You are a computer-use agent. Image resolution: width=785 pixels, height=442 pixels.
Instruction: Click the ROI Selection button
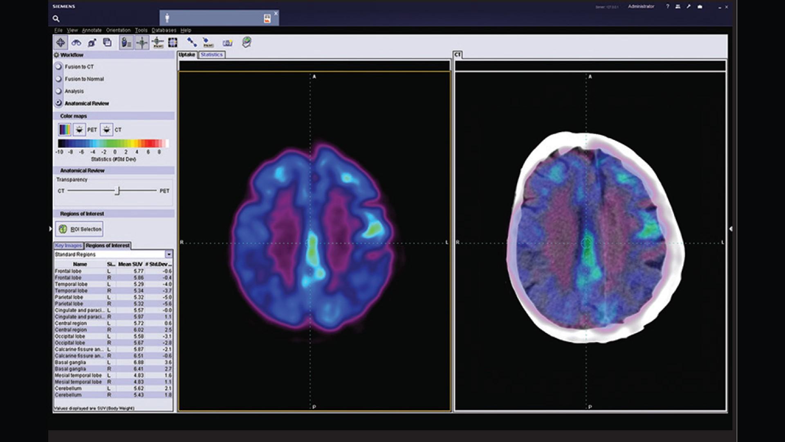(x=80, y=229)
